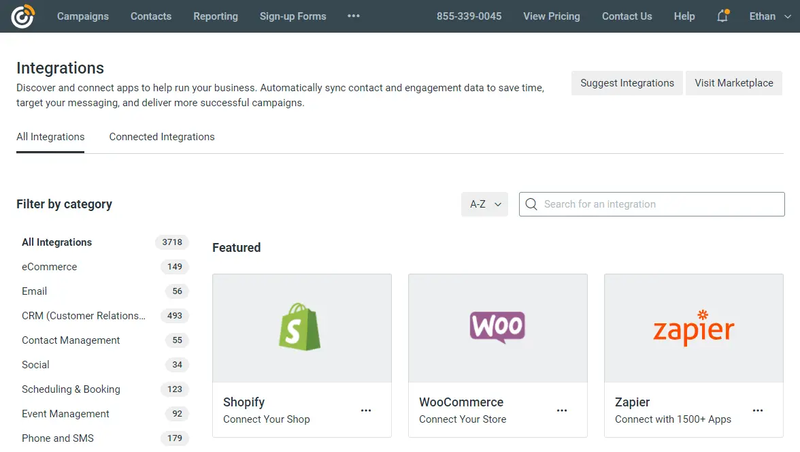
Task: Open the Zapier card options menu
Action: click(x=758, y=410)
